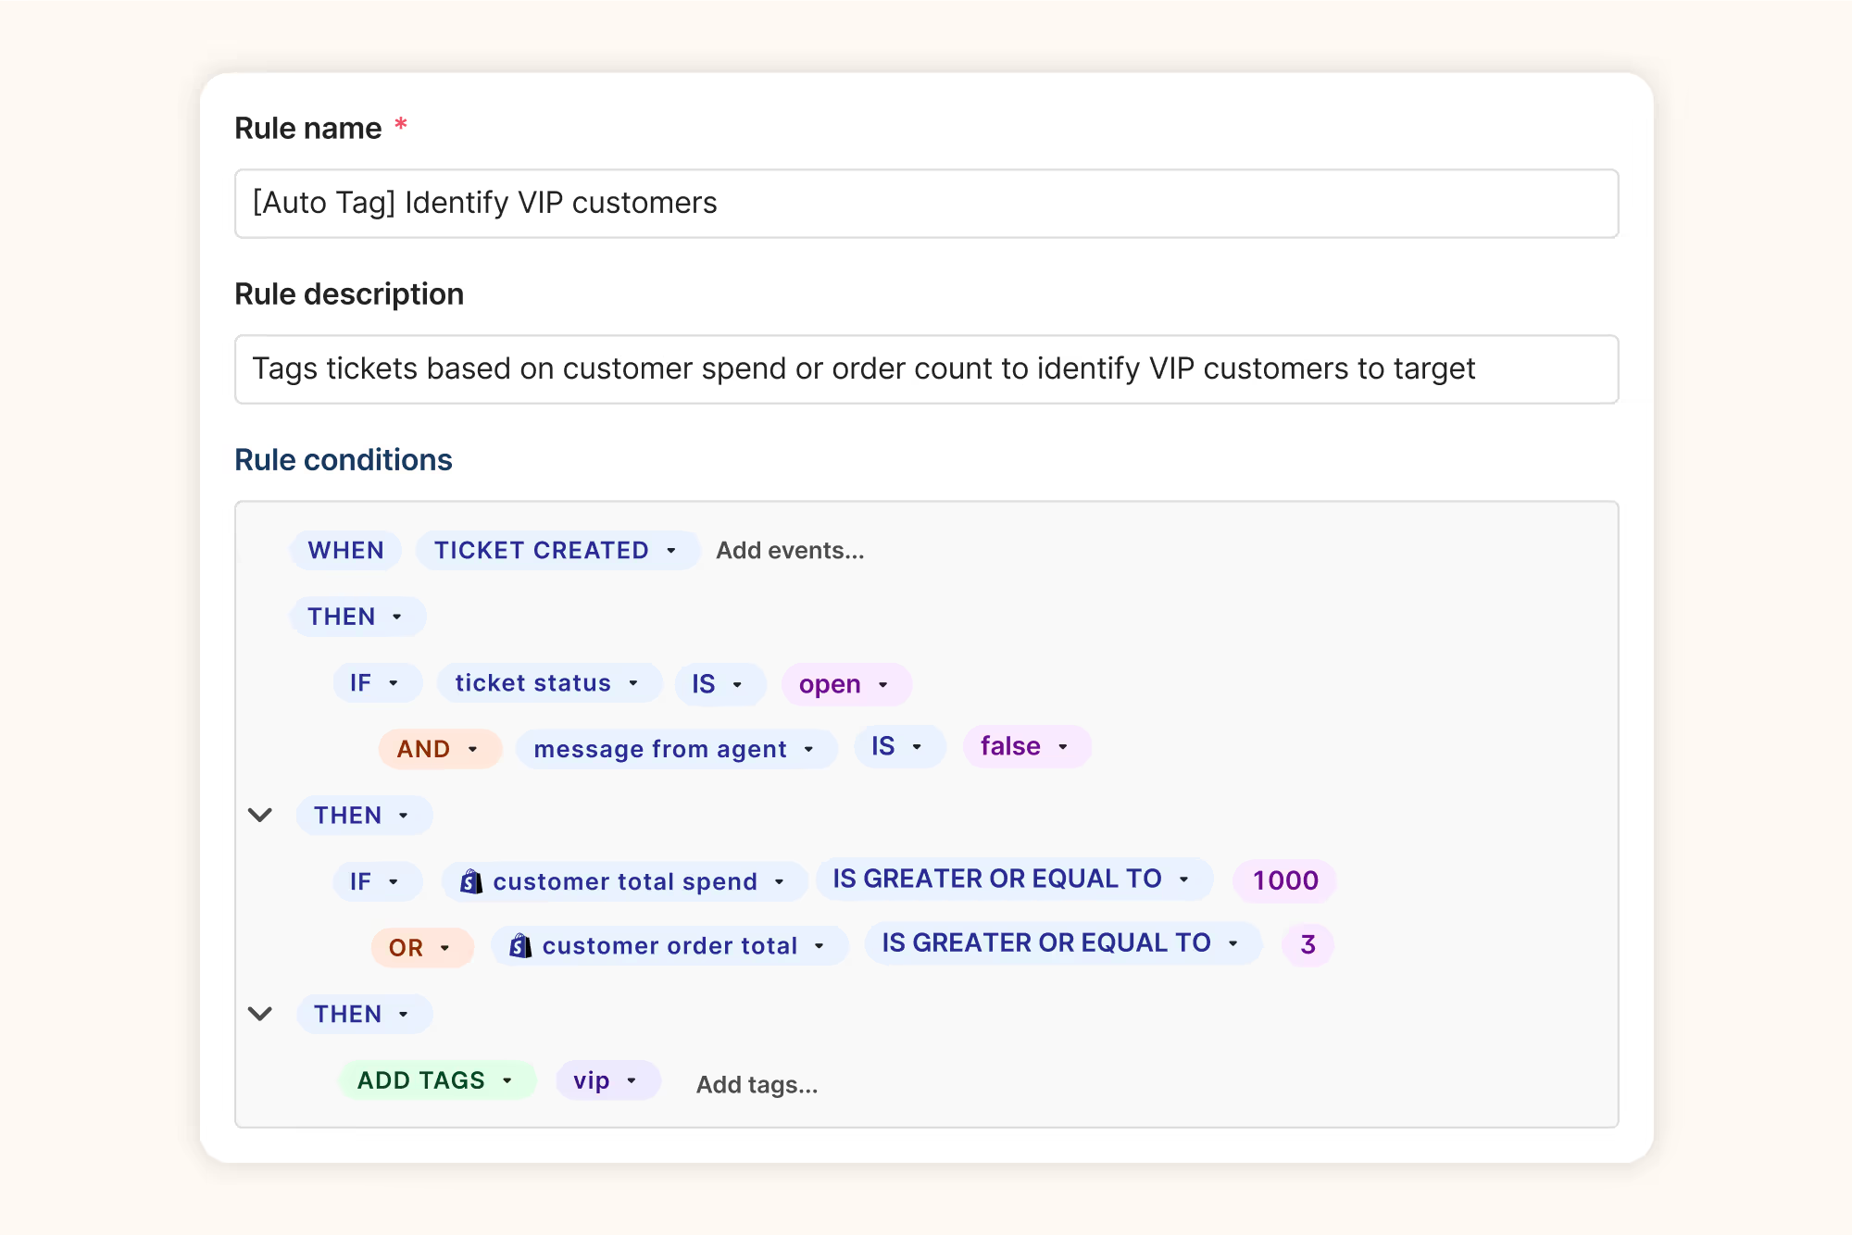The height and width of the screenshot is (1235, 1852).
Task: Click Shopify icon beside customer total spend
Action: [x=470, y=881]
